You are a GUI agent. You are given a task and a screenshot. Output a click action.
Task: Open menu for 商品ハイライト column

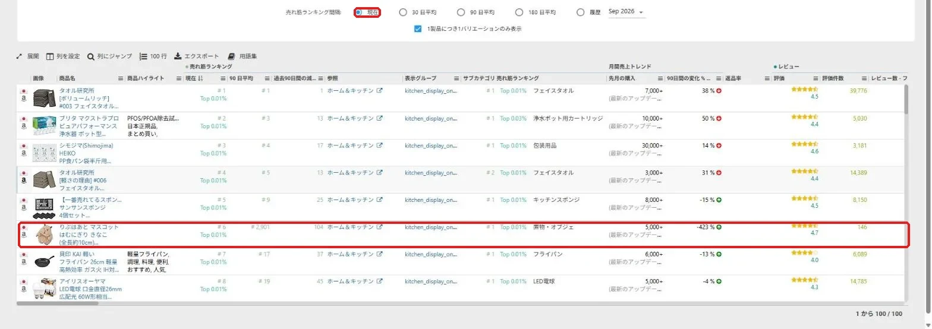tap(179, 78)
